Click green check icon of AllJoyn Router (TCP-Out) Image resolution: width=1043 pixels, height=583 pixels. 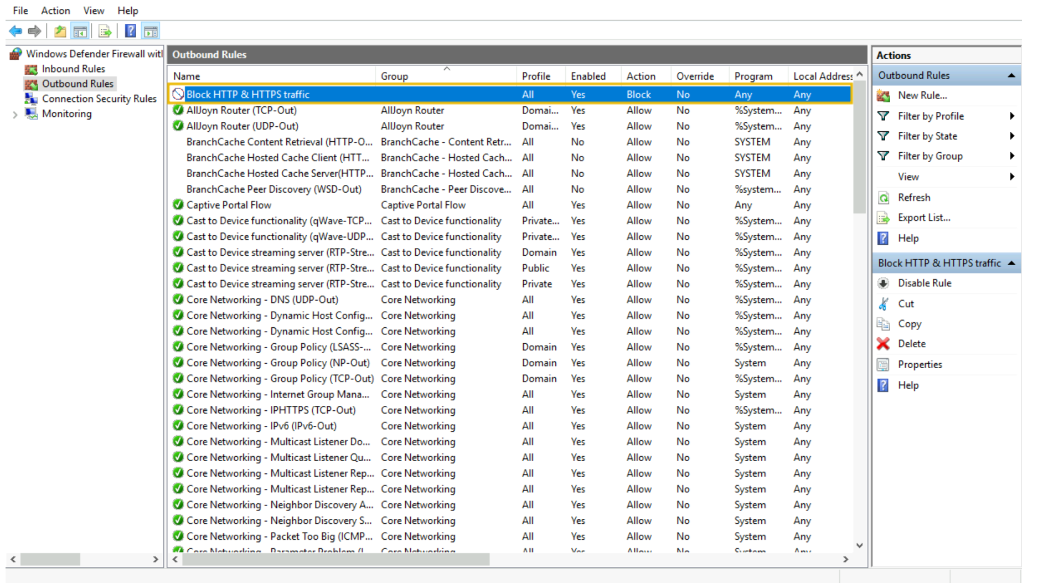point(178,110)
